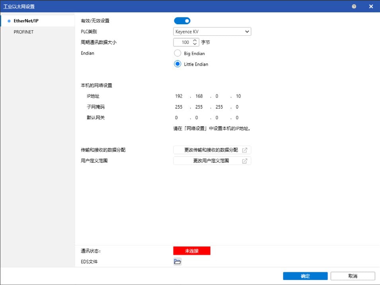Open the PLC类别 Keyence KV dropdown
The width and height of the screenshot is (380, 285).
coord(212,31)
